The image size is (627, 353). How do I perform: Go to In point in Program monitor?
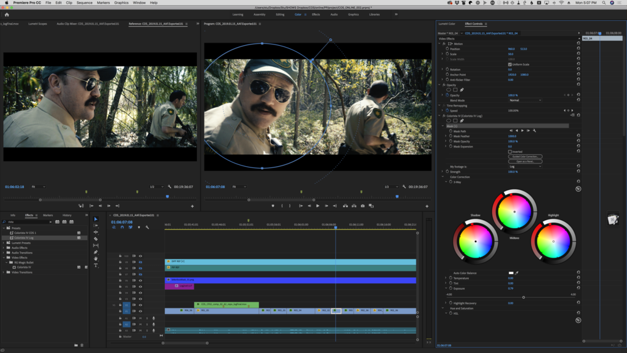click(301, 206)
